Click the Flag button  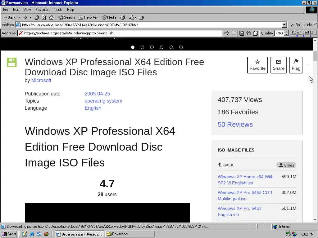[296, 65]
